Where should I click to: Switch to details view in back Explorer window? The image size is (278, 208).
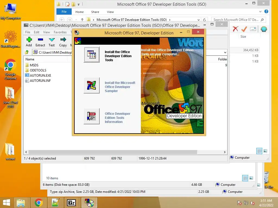point(245,178)
